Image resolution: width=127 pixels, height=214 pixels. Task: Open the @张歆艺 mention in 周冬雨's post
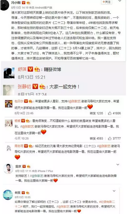(105, 146)
